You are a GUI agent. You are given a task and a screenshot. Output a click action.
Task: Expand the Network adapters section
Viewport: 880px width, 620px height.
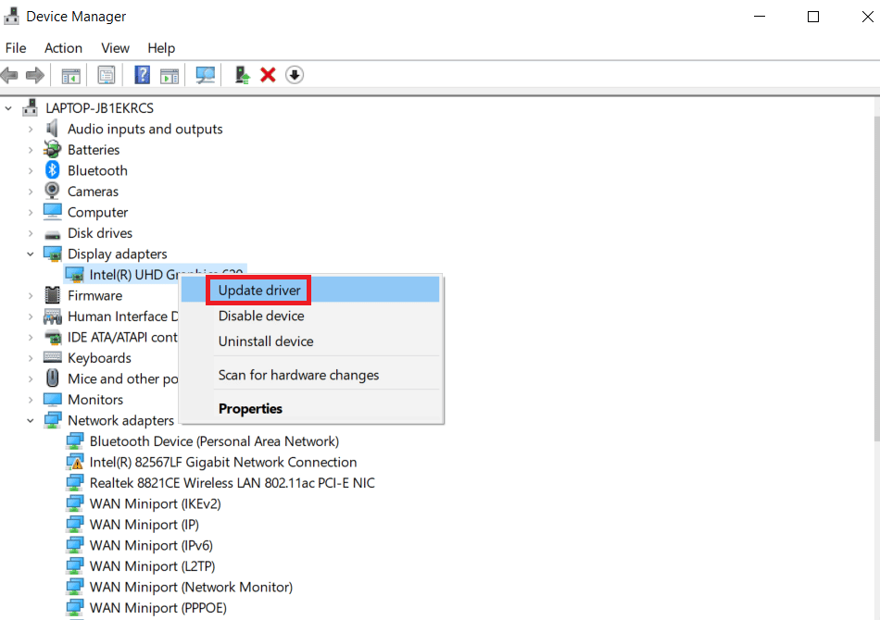coord(29,419)
